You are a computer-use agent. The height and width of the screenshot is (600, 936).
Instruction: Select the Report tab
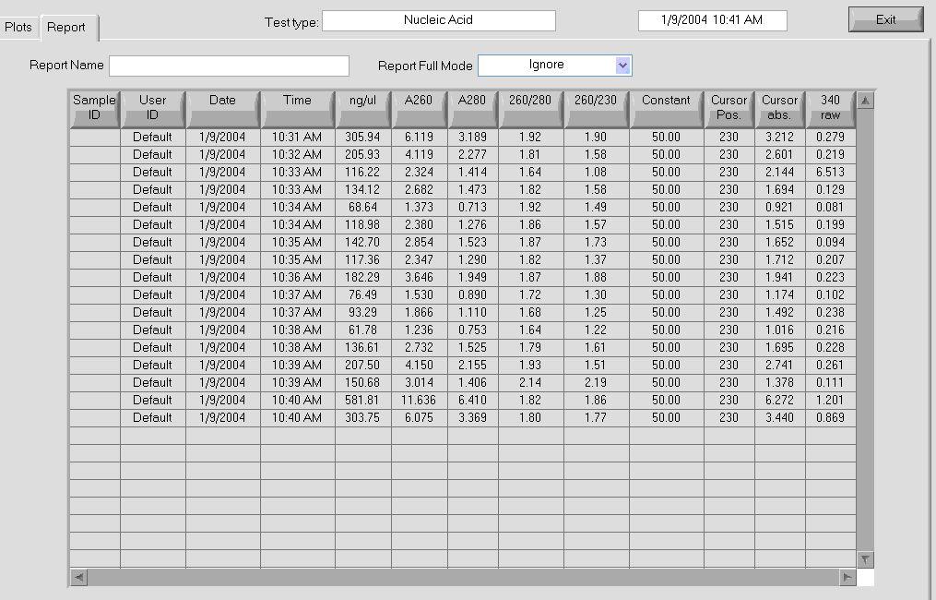(66, 28)
